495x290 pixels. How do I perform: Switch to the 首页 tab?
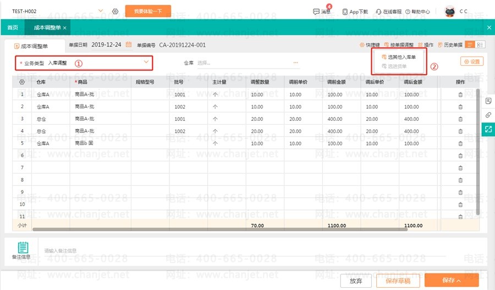(x=13, y=27)
